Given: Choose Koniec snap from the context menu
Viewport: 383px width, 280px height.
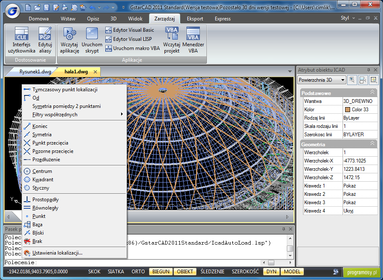Looking at the screenshot, I should pyautogui.click(x=74, y=126).
